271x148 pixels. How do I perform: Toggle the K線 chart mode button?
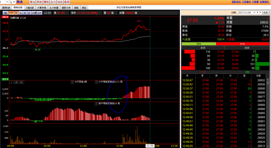tap(5, 13)
